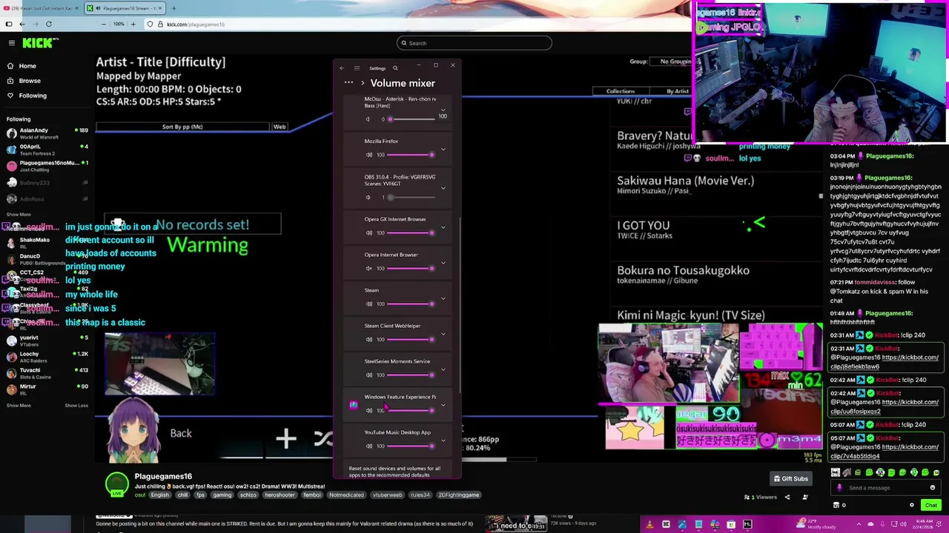Expand Steam mixer entry chevron
This screenshot has height=533, width=949.
pos(443,298)
